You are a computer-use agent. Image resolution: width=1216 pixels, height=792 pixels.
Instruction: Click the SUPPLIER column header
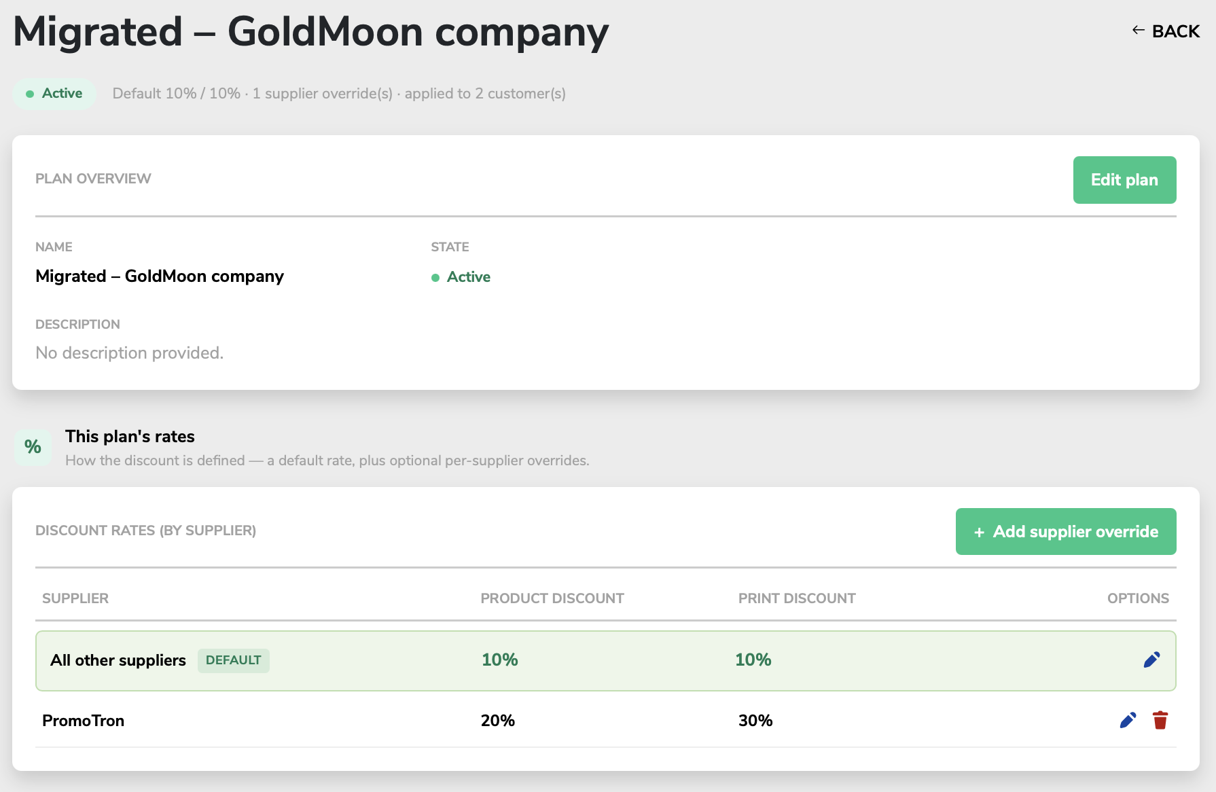point(75,598)
